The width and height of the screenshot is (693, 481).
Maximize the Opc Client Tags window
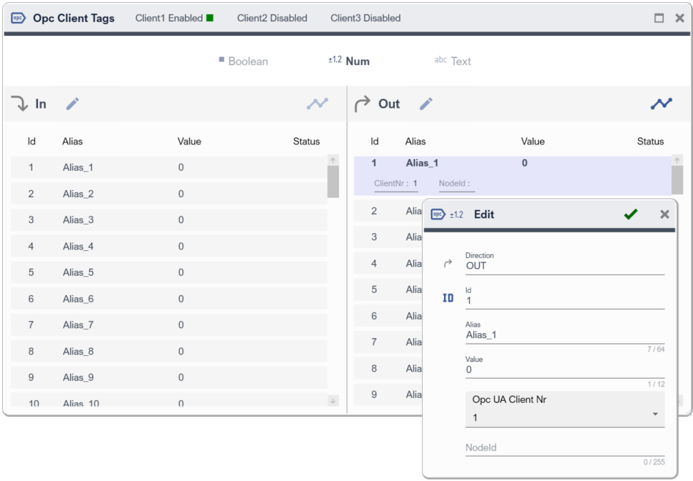[659, 18]
